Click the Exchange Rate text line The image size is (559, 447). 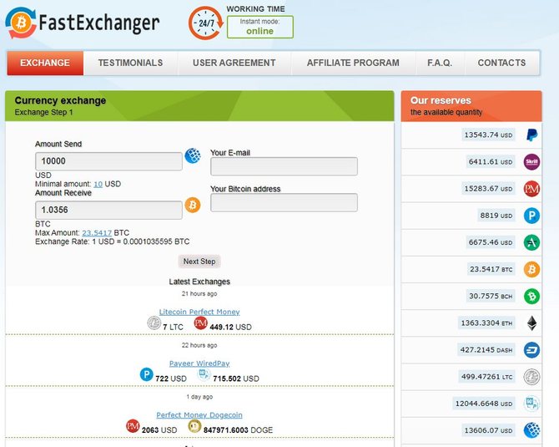(113, 241)
